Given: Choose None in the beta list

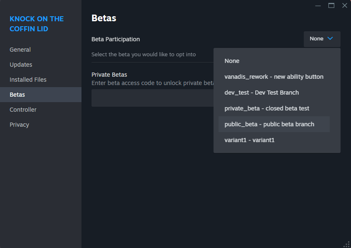Looking at the screenshot, I should (274, 61).
